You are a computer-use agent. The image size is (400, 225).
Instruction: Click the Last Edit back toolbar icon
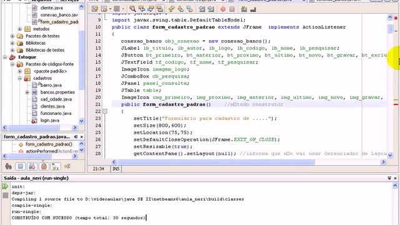tap(95, 9)
